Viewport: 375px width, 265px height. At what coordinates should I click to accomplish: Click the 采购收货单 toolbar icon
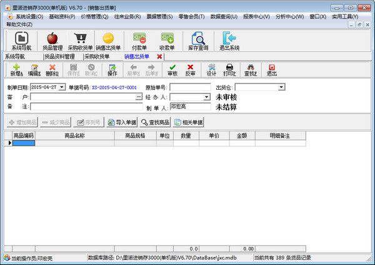click(x=80, y=41)
